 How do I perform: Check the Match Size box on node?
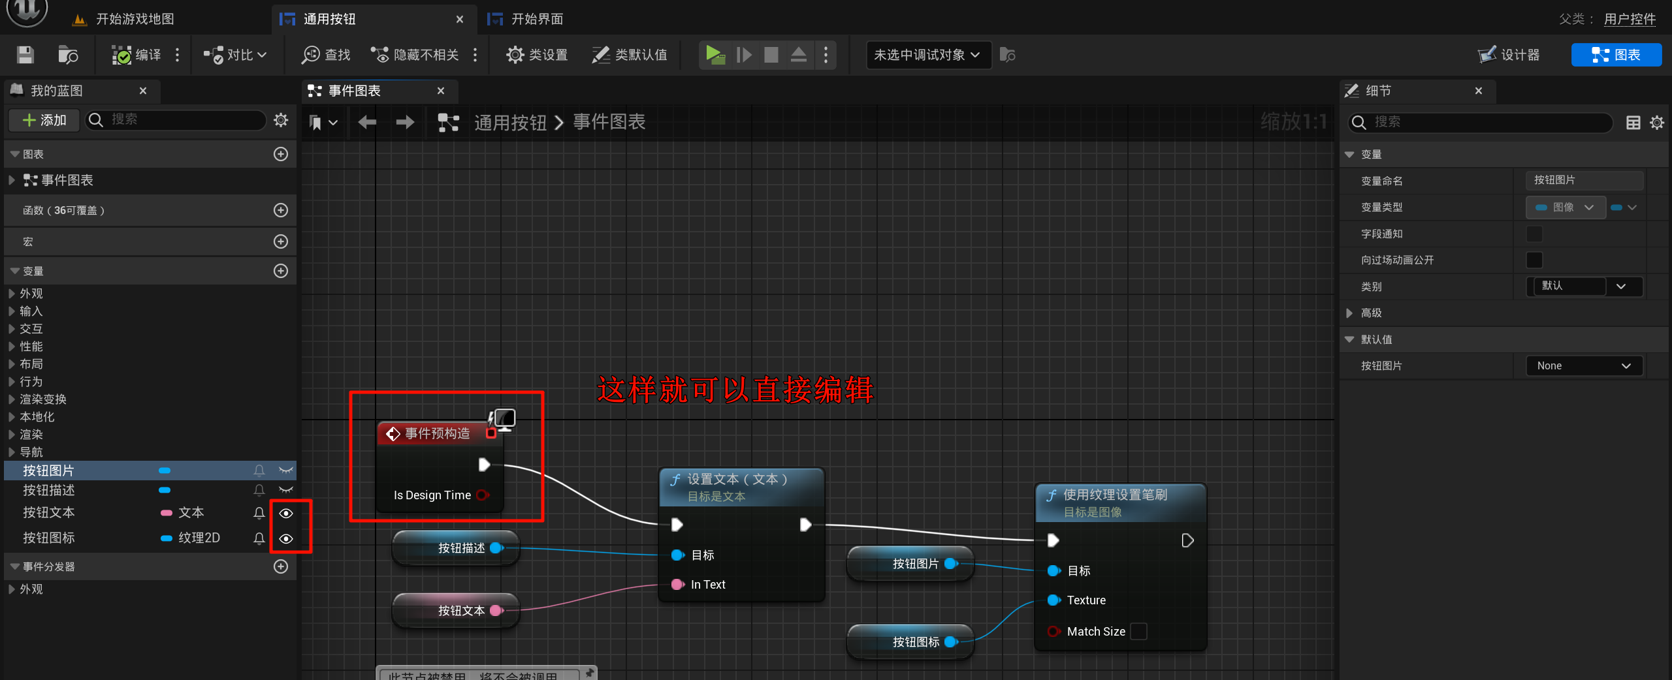(x=1138, y=632)
